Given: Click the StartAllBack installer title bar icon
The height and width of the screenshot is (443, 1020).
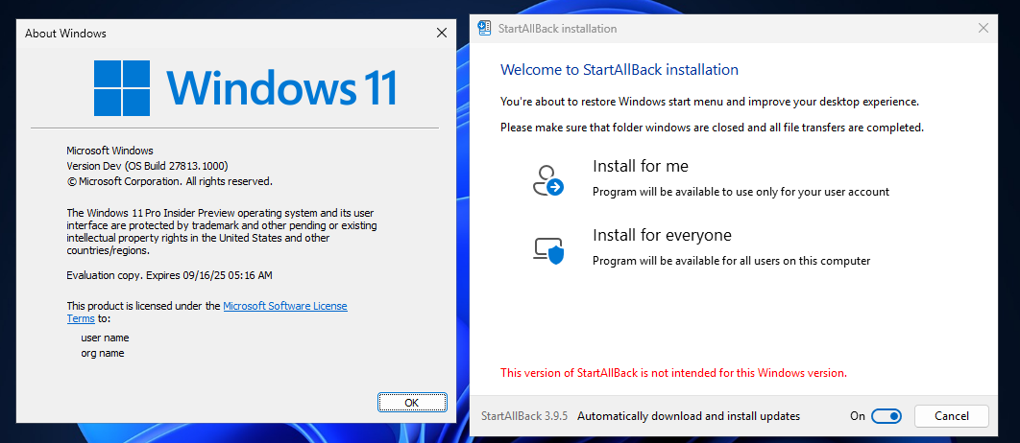Looking at the screenshot, I should [484, 28].
